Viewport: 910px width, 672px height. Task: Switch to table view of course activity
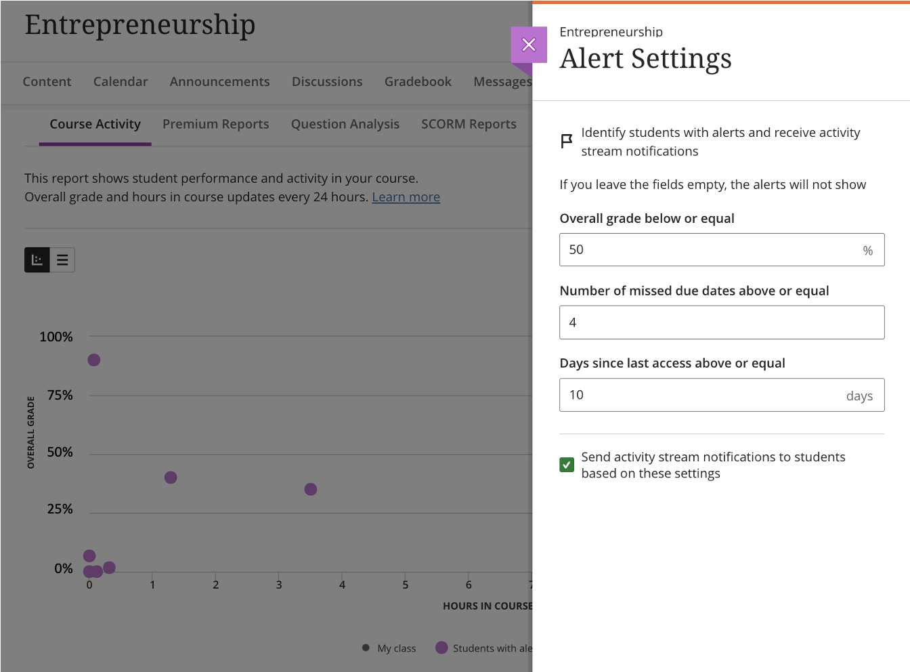62,259
